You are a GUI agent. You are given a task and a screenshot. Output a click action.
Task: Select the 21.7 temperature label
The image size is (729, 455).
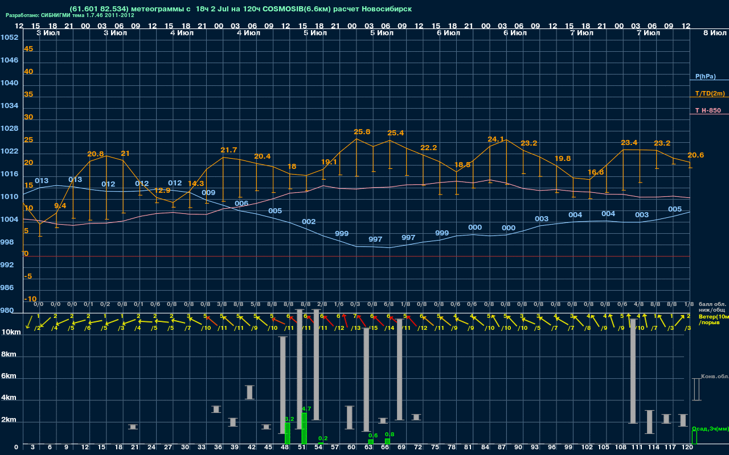228,150
